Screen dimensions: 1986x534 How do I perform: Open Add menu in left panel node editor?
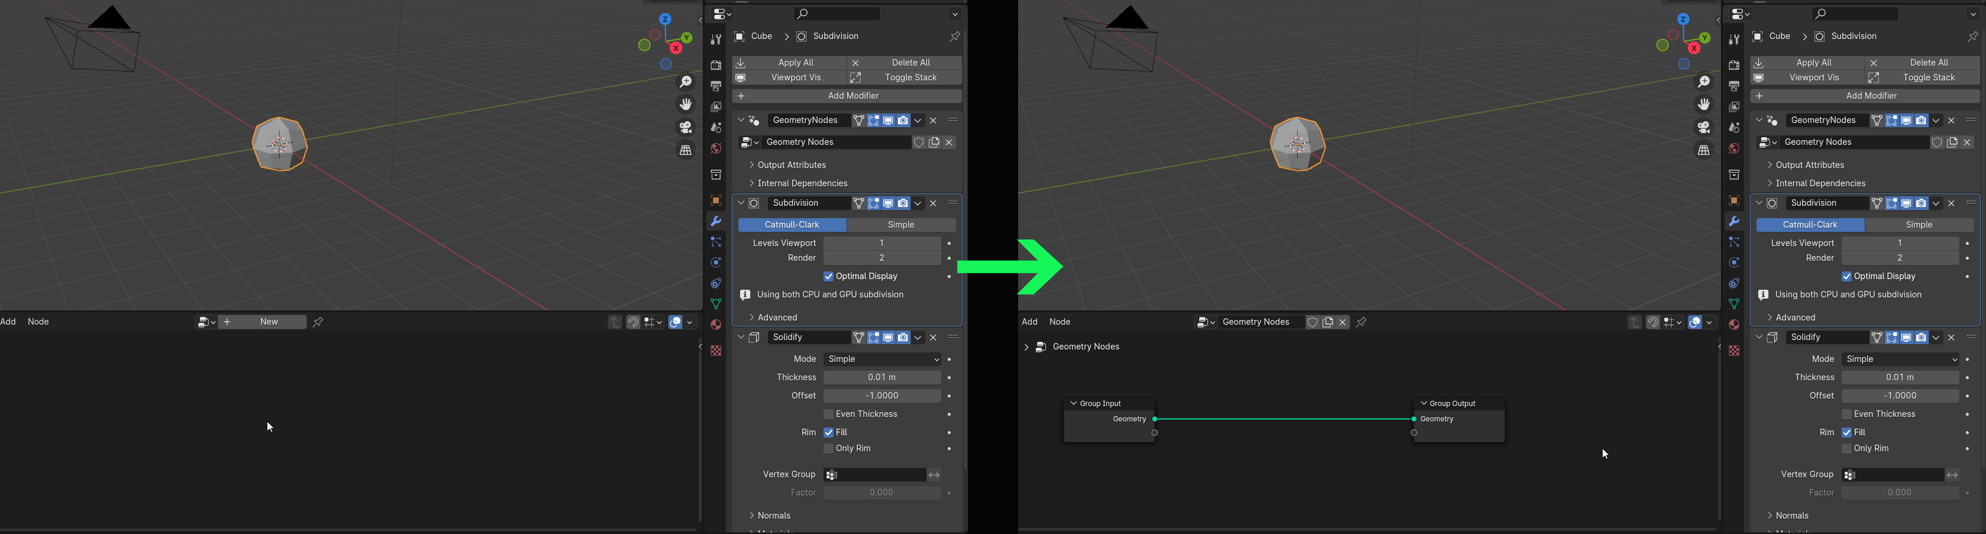(8, 322)
